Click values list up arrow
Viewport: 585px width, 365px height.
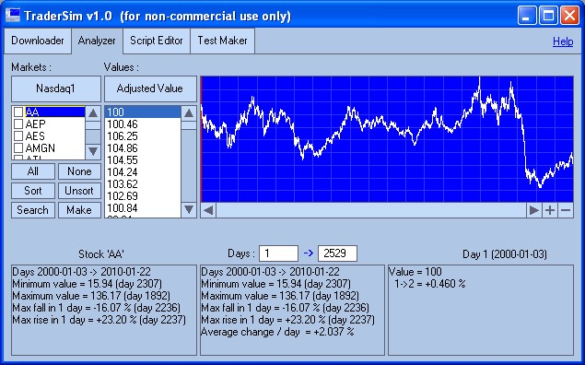[x=189, y=113]
